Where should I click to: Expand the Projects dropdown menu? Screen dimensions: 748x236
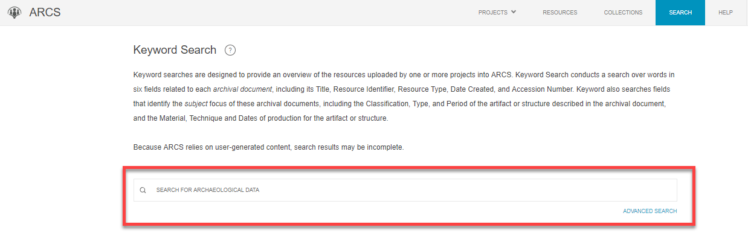(x=497, y=12)
